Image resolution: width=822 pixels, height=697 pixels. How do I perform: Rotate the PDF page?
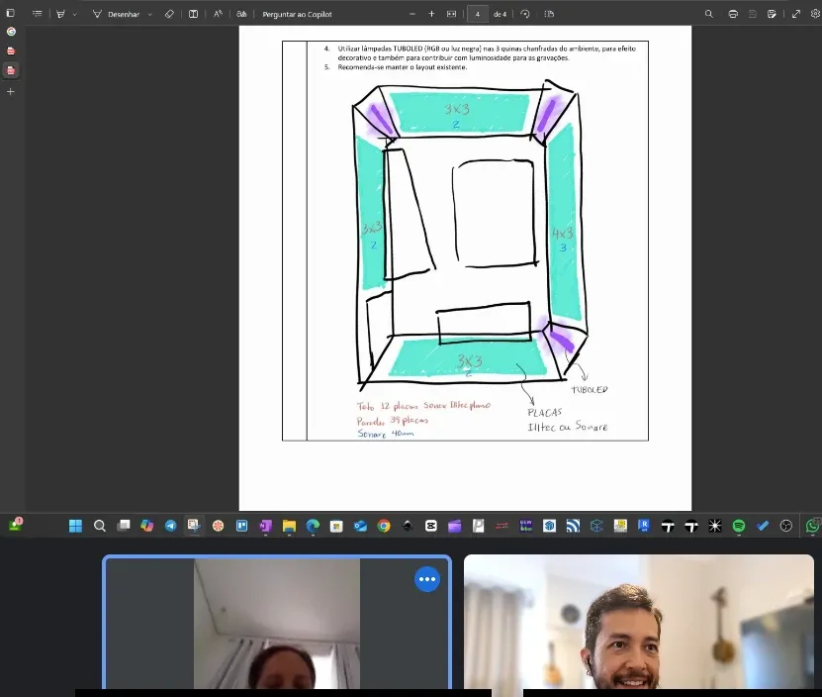[525, 14]
